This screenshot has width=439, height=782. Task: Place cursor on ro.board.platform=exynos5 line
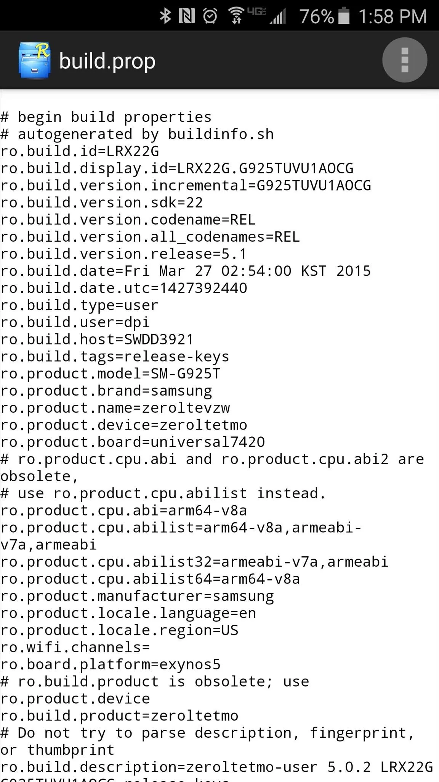pyautogui.click(x=111, y=664)
